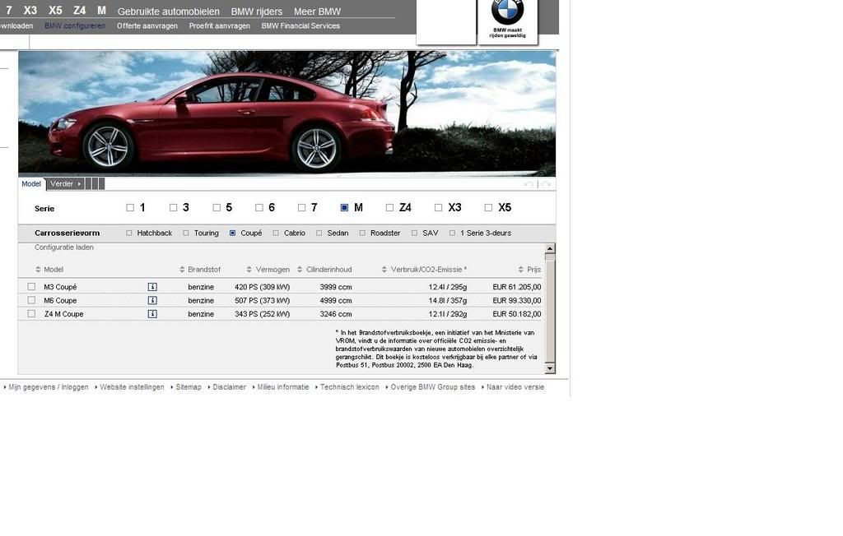
Task: Click Offerte aanvragen link
Action: coord(147,25)
